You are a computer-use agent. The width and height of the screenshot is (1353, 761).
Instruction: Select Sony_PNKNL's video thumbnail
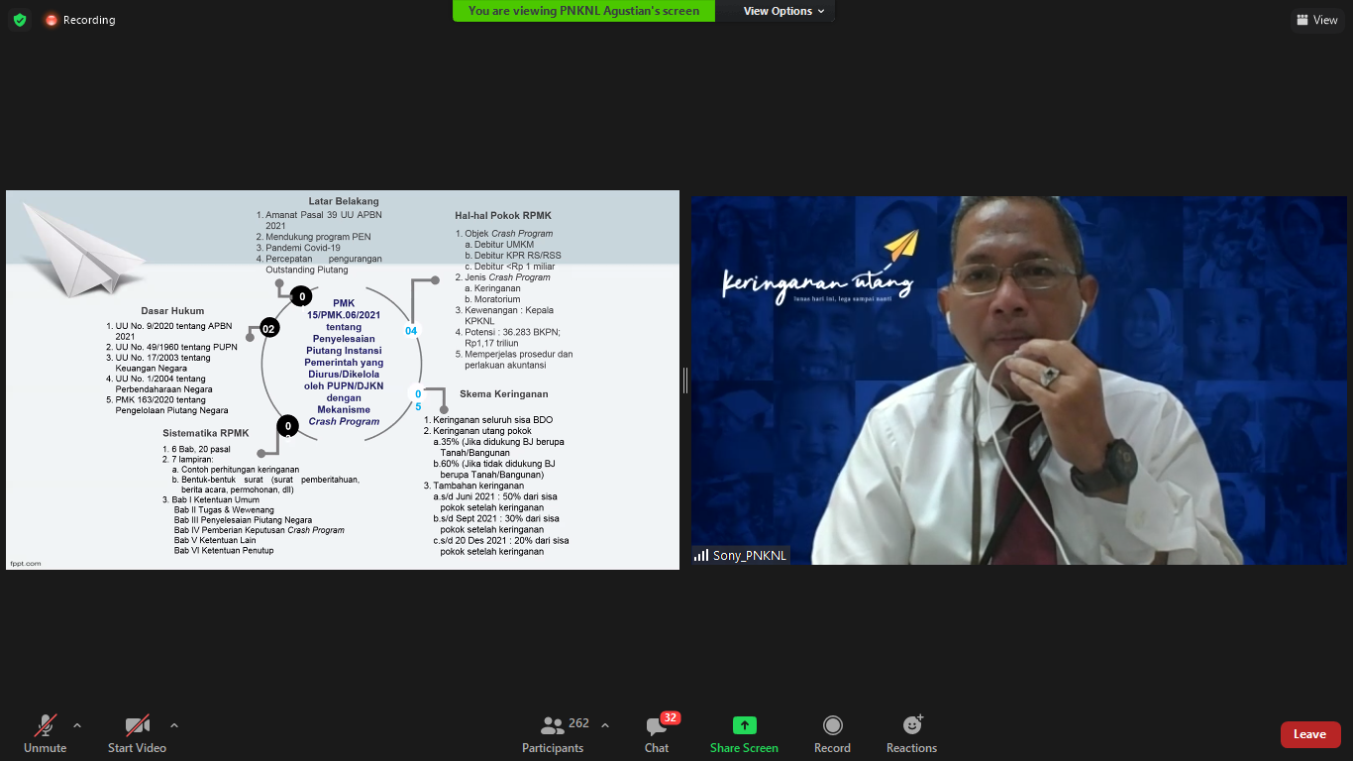point(1018,380)
